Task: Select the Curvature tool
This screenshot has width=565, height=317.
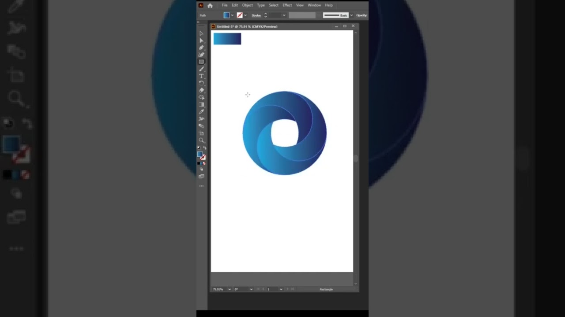Action: 201,55
